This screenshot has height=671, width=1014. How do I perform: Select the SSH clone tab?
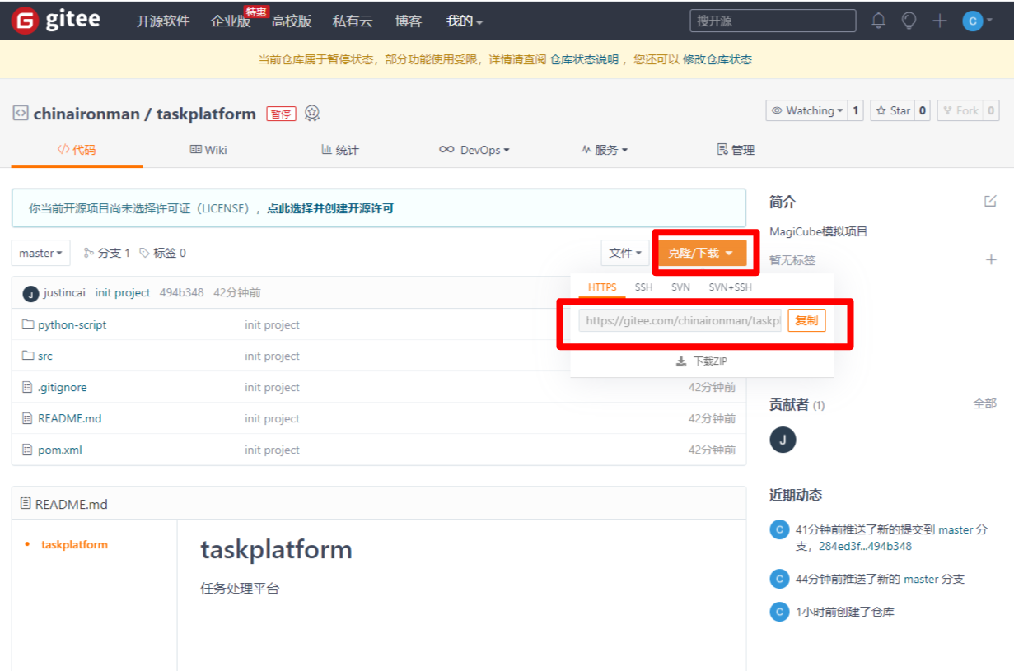tap(644, 287)
